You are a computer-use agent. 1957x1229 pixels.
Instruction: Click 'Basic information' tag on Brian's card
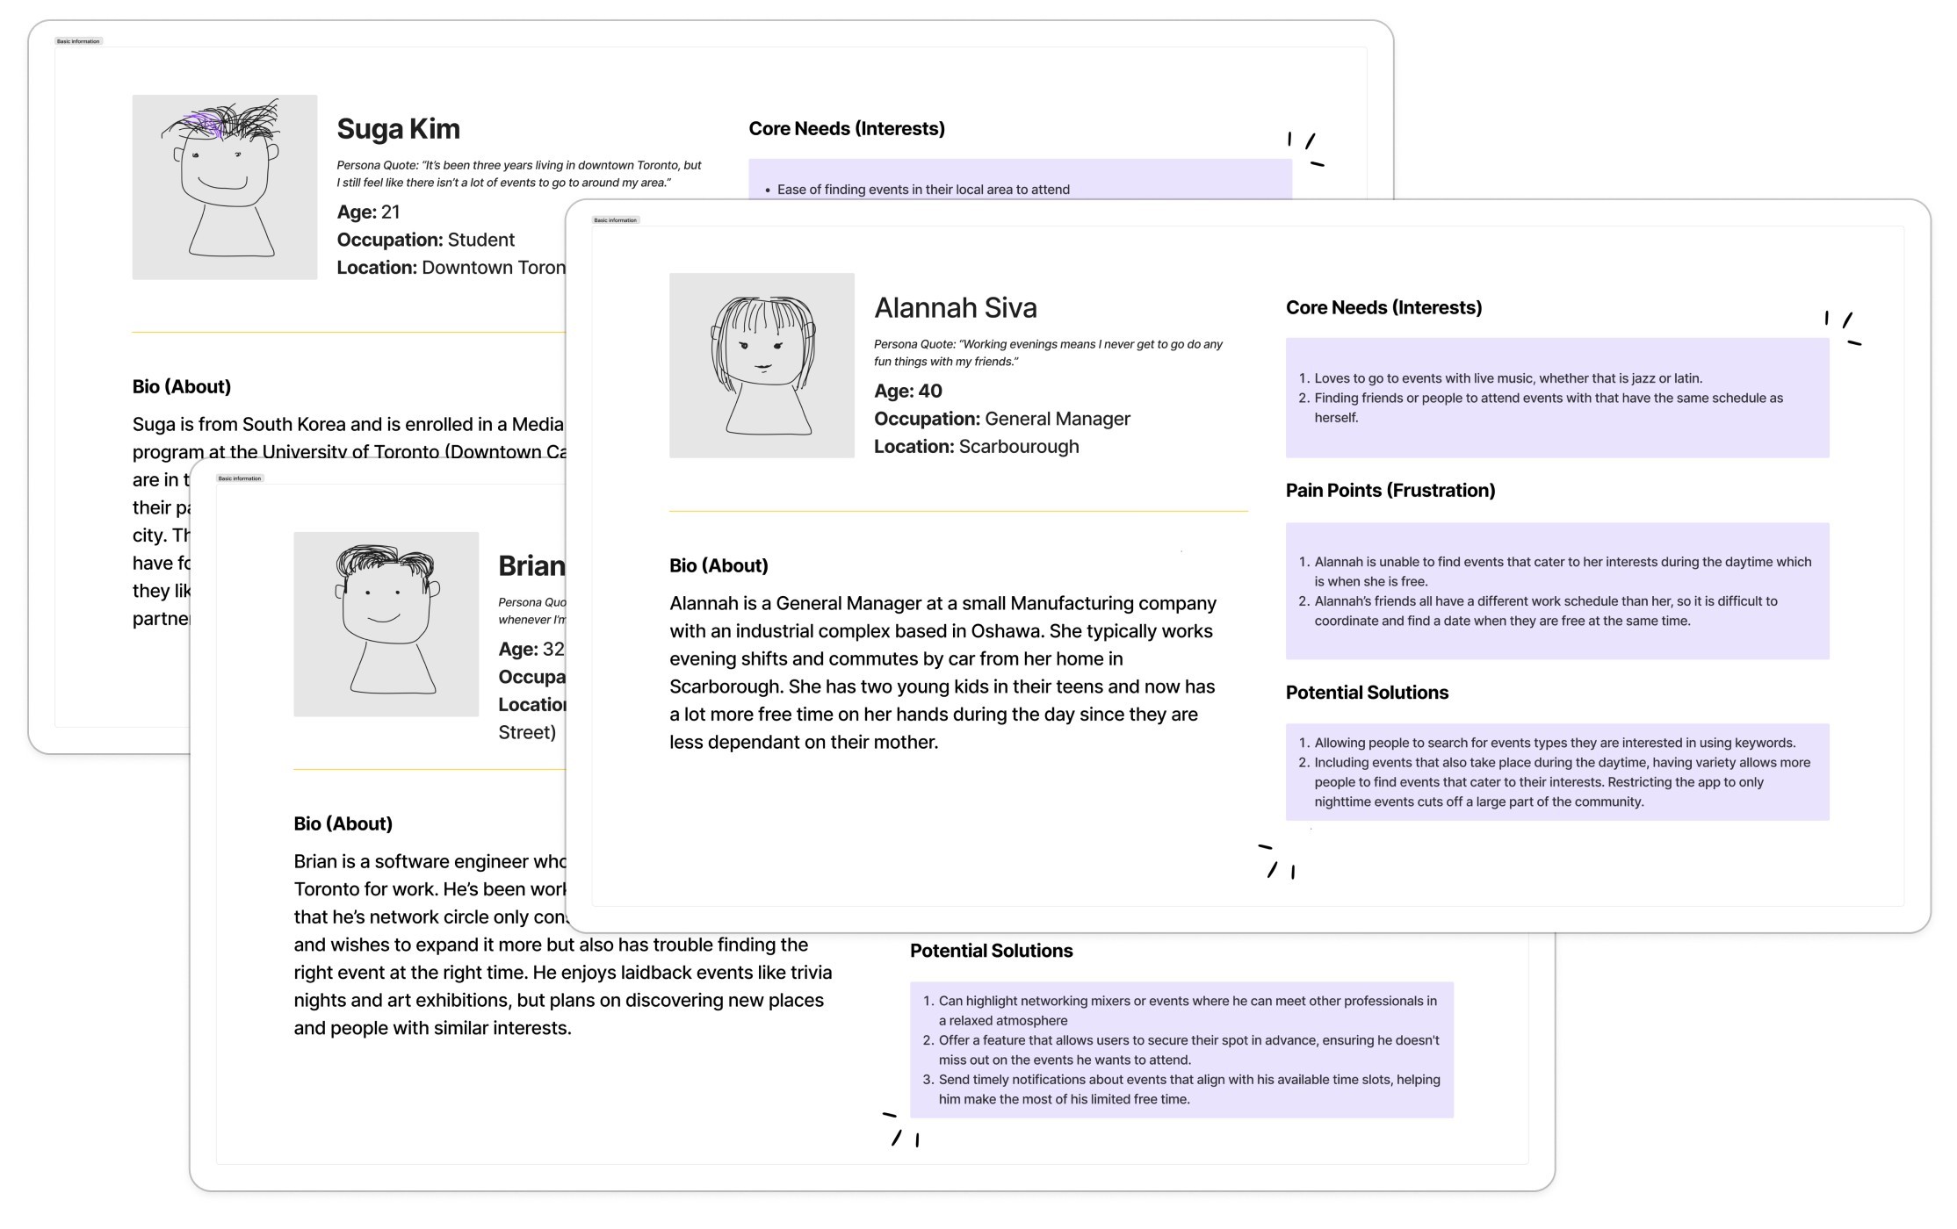coord(240,478)
